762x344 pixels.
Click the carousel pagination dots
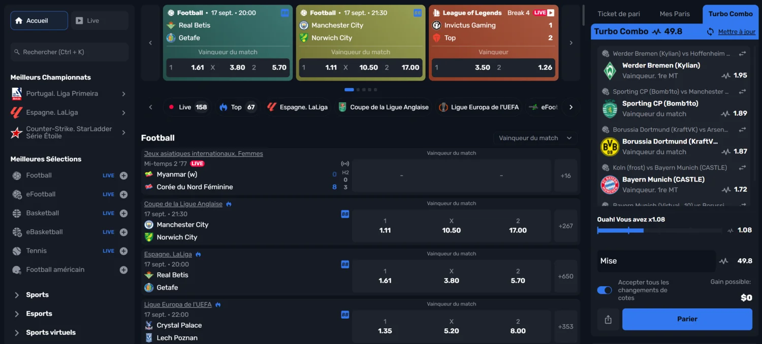point(361,90)
